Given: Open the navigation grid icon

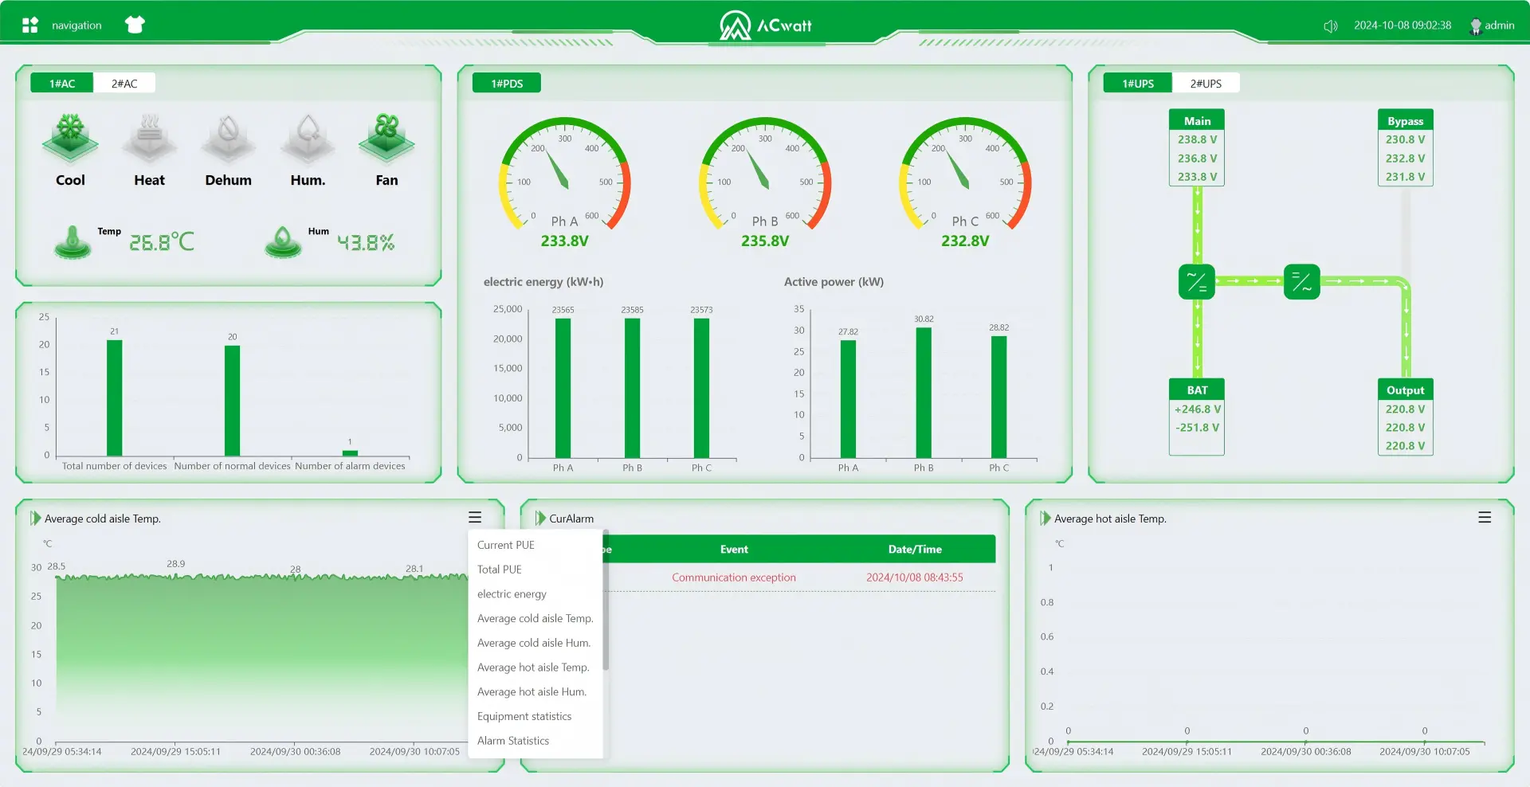Looking at the screenshot, I should tap(30, 25).
